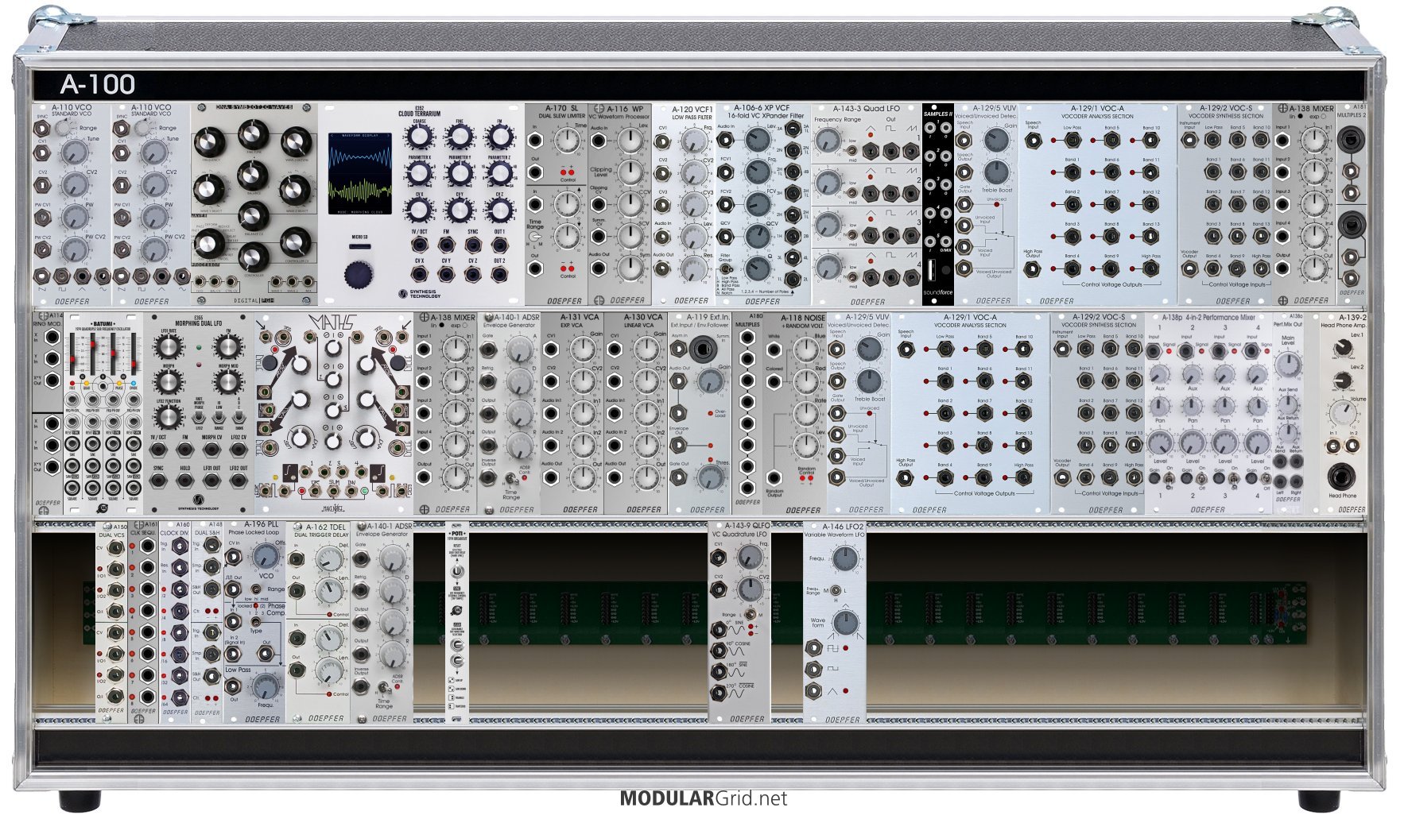
Task: Click the HOLD jack on E355 Morphing Dual LFO
Action: 185,482
